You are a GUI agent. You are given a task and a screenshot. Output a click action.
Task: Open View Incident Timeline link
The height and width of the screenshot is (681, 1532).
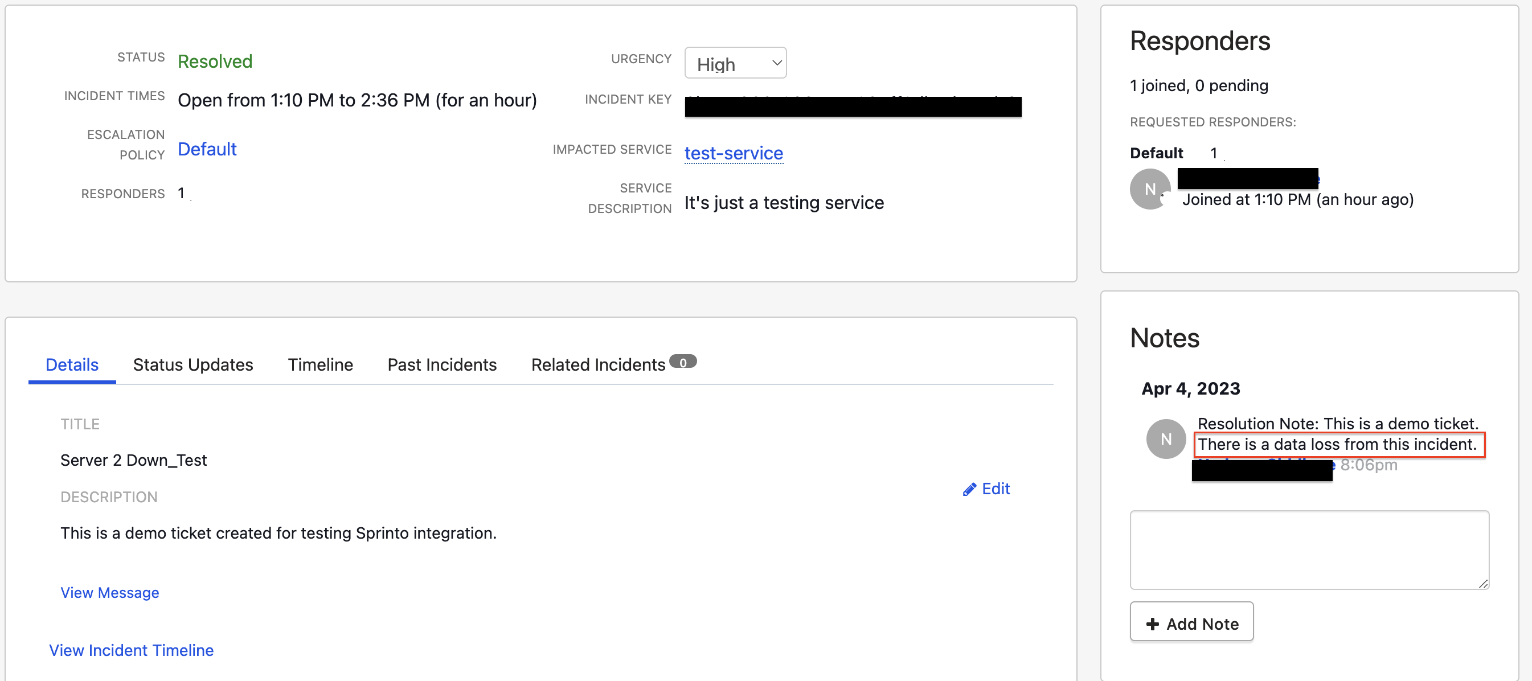pyautogui.click(x=131, y=650)
